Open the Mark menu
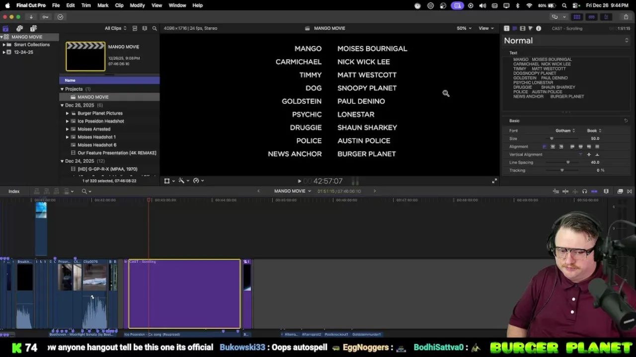 103,5
